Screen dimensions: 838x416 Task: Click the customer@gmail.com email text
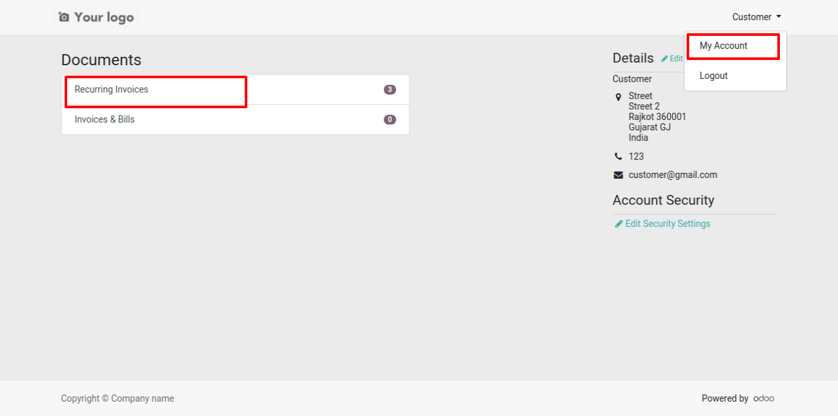pyautogui.click(x=673, y=175)
